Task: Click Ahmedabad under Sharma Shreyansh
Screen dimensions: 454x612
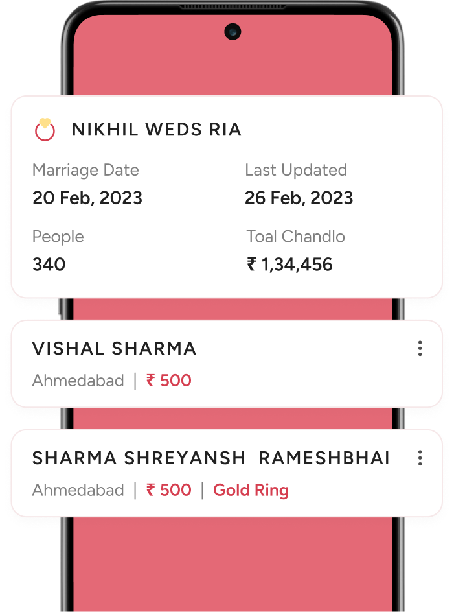Action: (78, 490)
